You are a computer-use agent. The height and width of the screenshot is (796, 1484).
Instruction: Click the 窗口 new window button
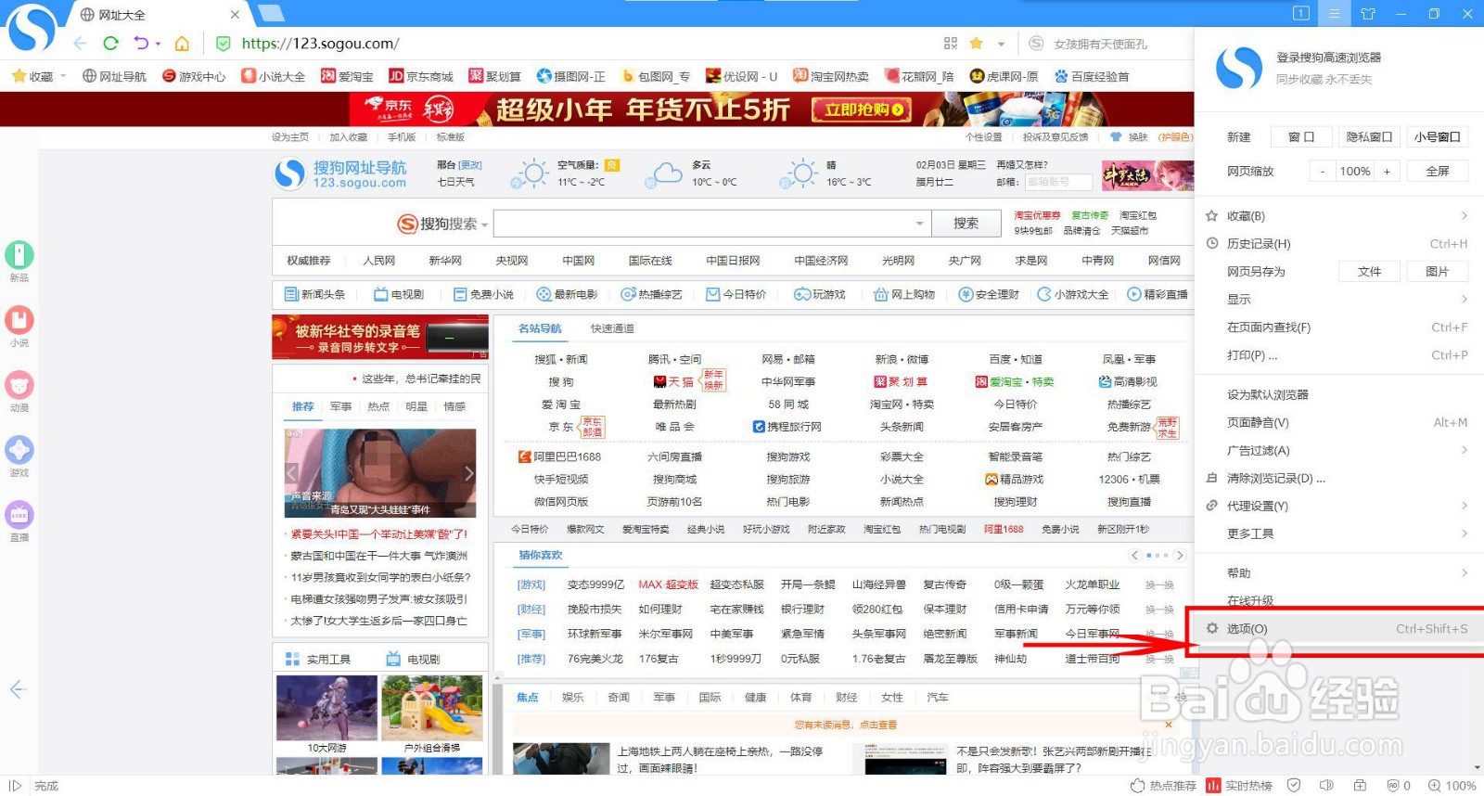tap(1301, 136)
